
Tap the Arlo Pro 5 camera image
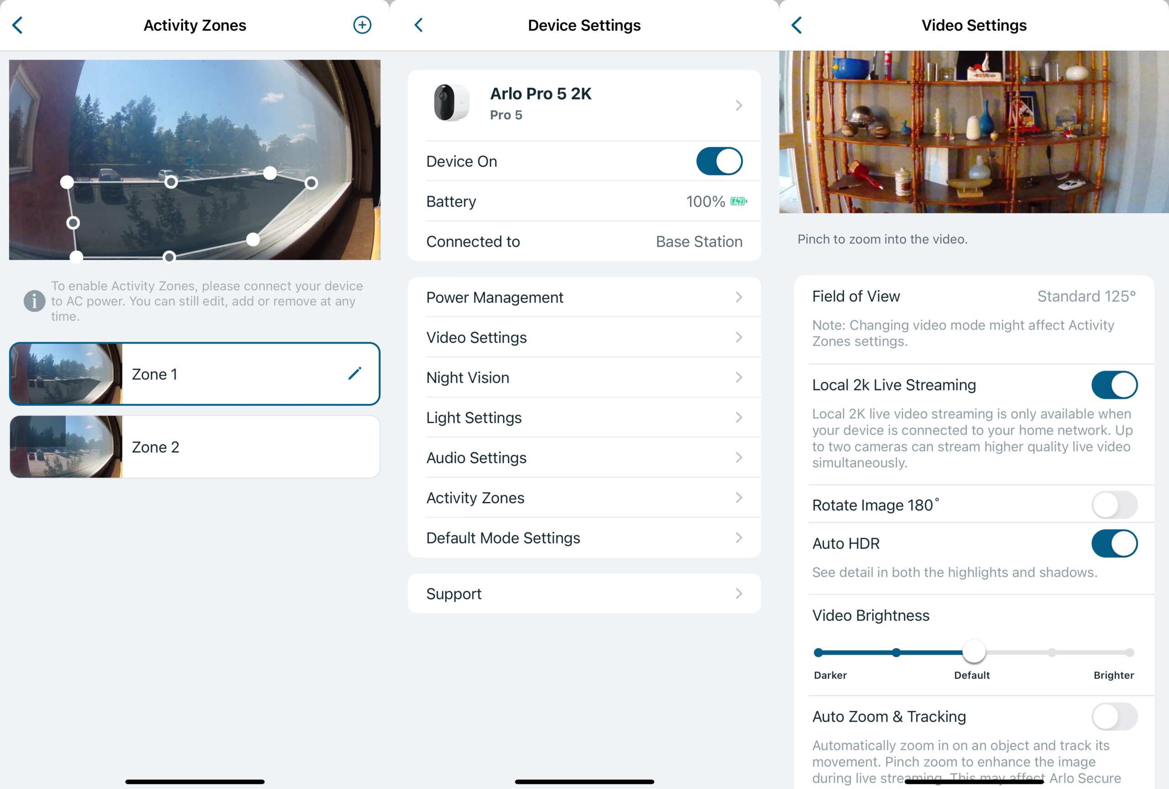click(451, 103)
